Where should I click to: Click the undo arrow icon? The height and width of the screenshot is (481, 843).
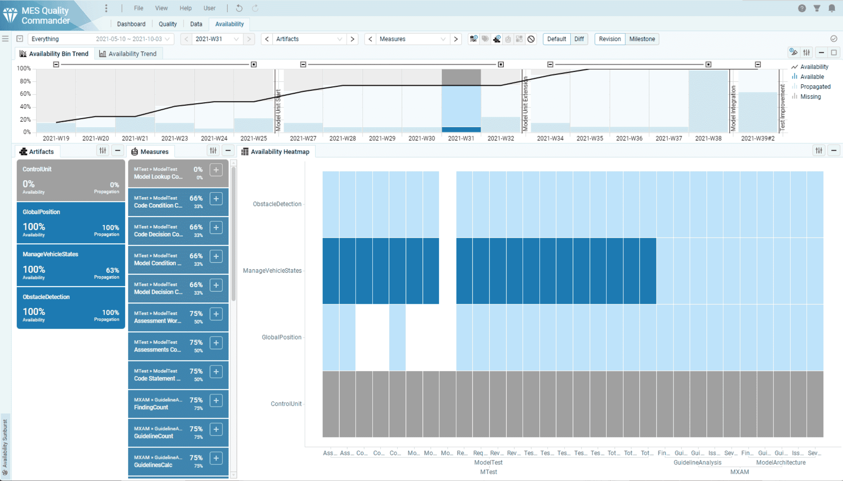239,8
